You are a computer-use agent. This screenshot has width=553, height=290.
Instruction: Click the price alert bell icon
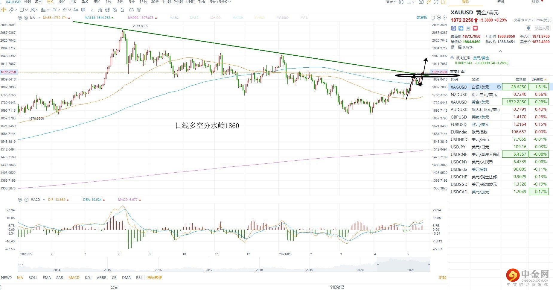(528, 28)
